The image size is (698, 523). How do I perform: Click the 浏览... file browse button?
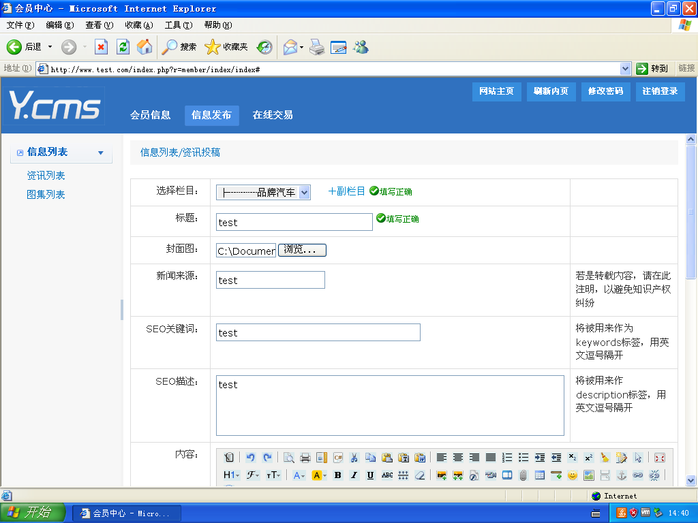(x=302, y=250)
